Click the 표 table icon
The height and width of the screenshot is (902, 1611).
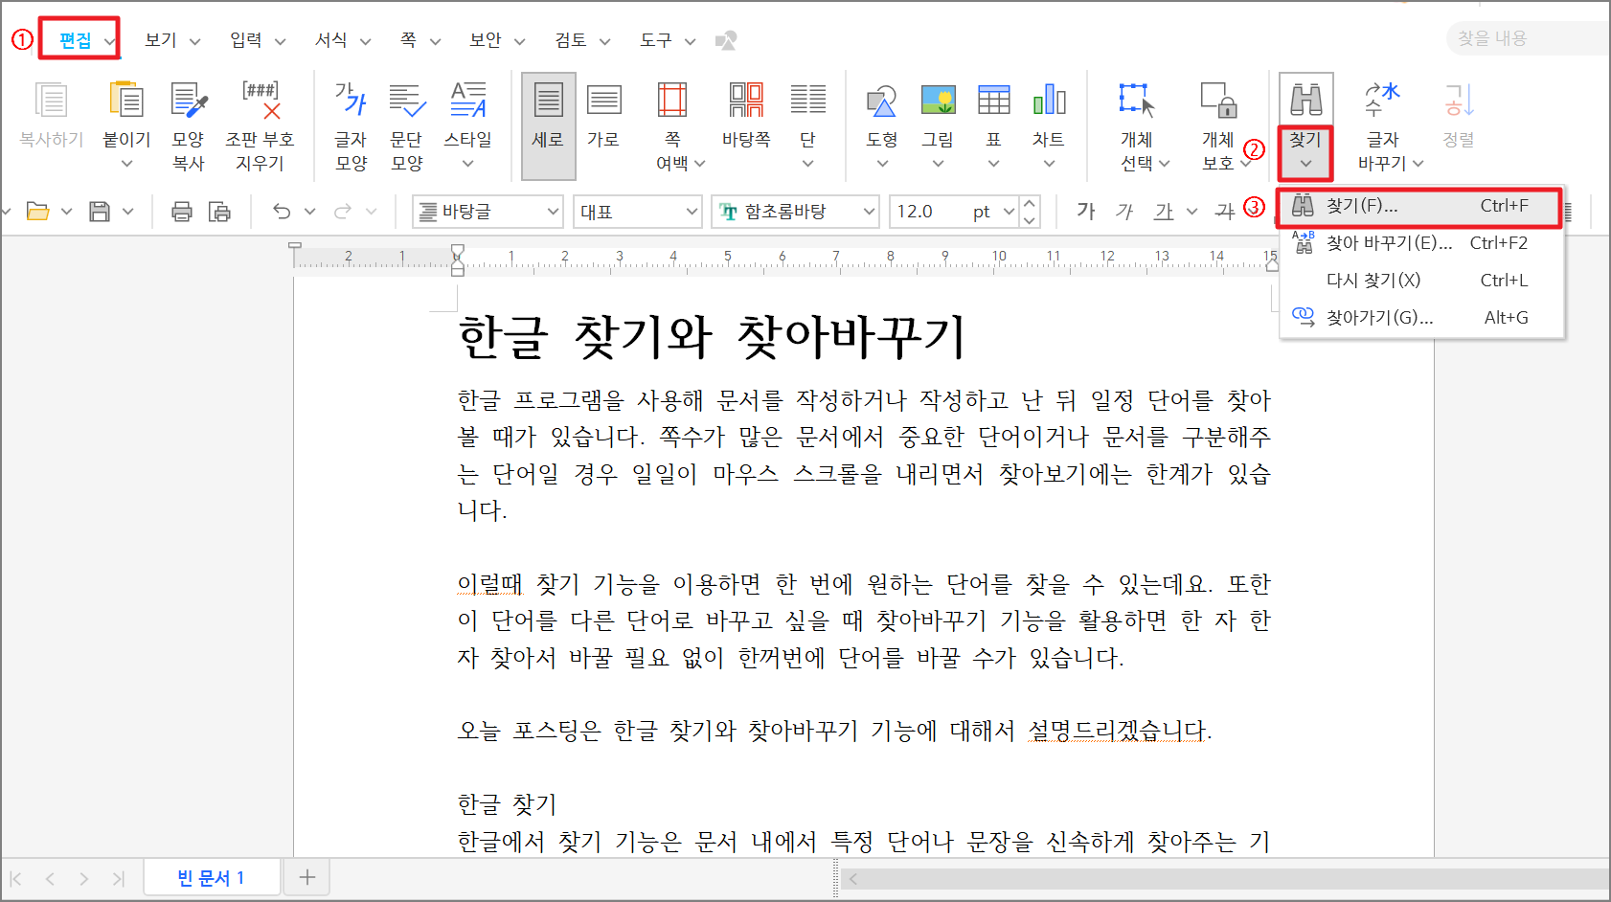993,100
